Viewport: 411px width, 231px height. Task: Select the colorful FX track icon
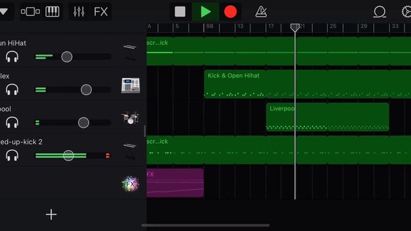coord(130,184)
